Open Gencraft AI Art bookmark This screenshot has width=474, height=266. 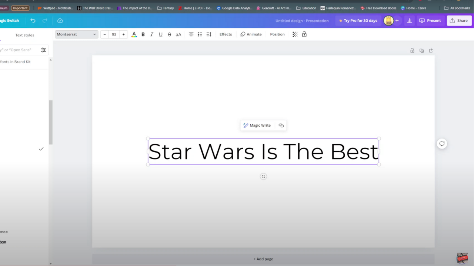274,8
